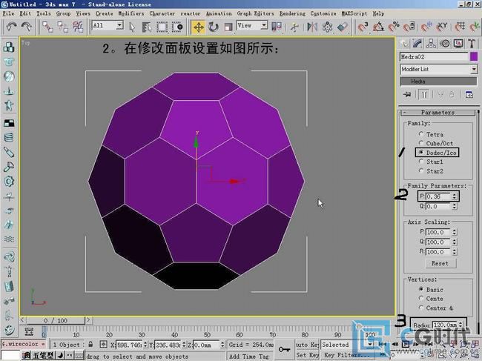Viewport: 482px width, 361px height.
Task: Toggle Absolute/Offset transform type-in mode icon
Action: click(103, 345)
